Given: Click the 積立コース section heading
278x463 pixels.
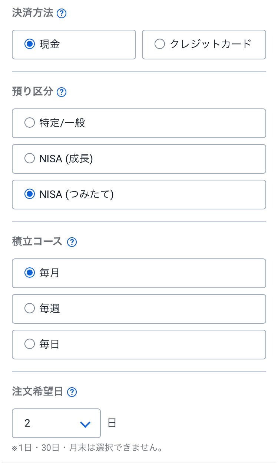Looking at the screenshot, I should pos(38,242).
